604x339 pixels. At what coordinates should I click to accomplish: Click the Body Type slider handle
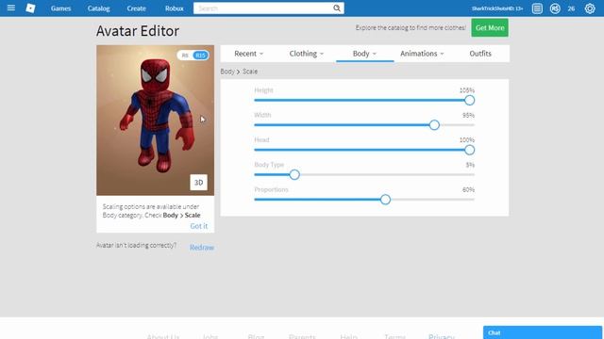click(294, 175)
